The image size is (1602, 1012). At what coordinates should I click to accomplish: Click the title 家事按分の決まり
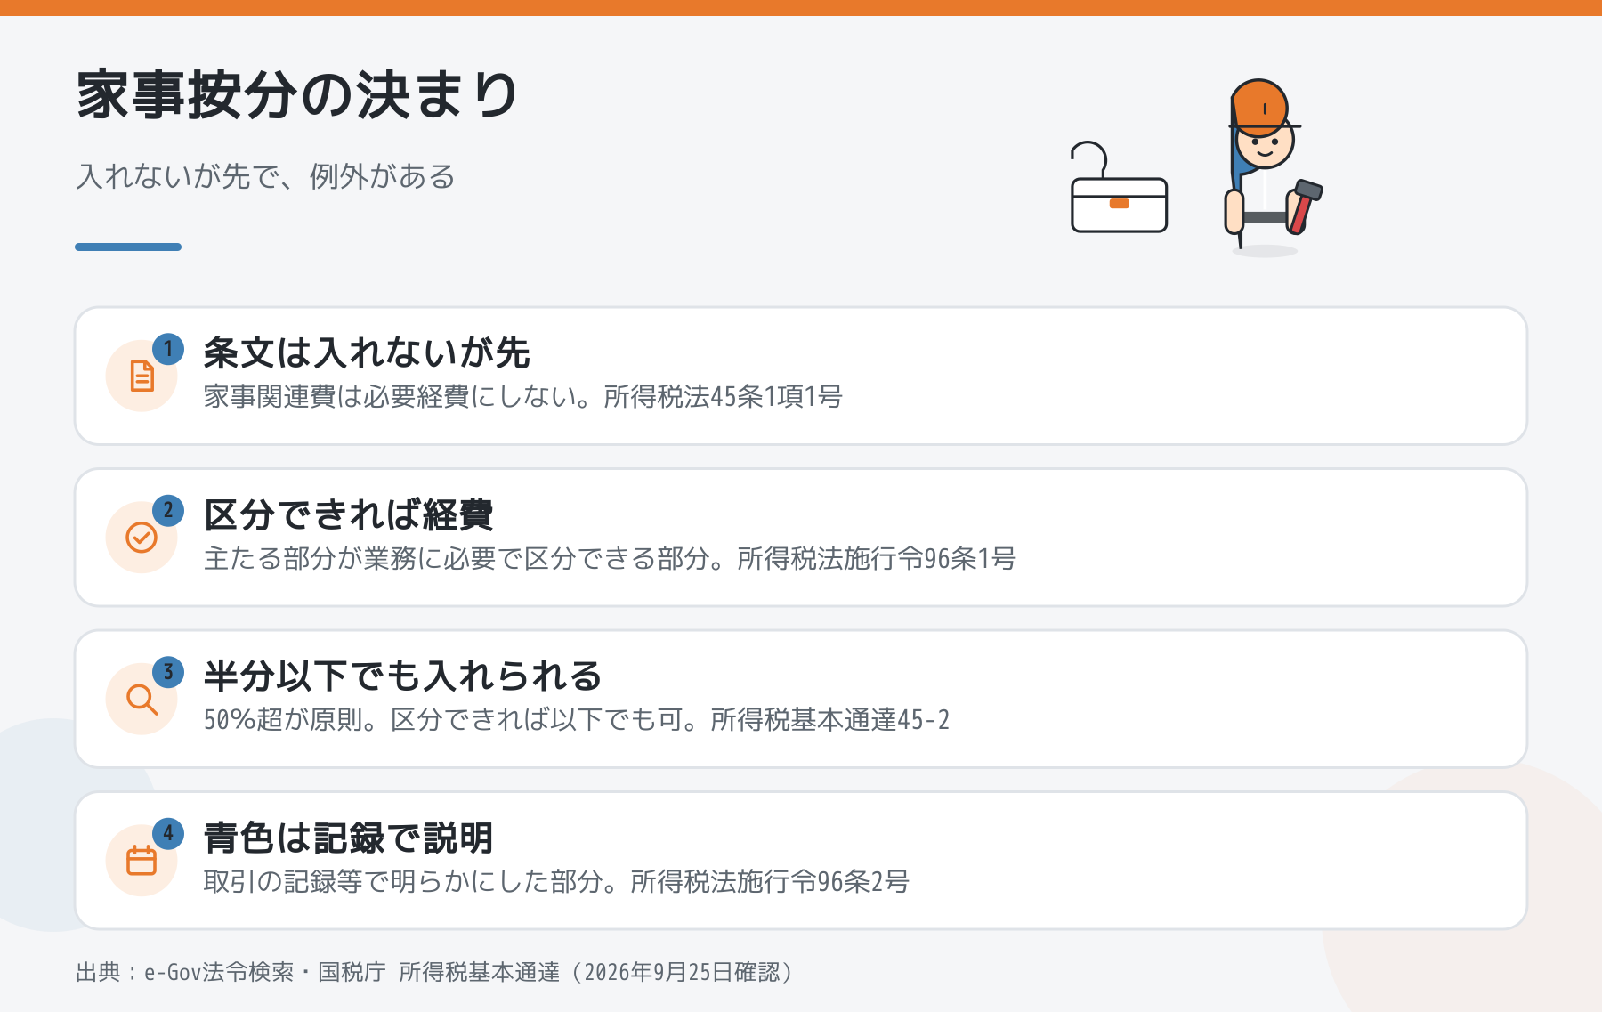pyautogui.click(x=297, y=94)
